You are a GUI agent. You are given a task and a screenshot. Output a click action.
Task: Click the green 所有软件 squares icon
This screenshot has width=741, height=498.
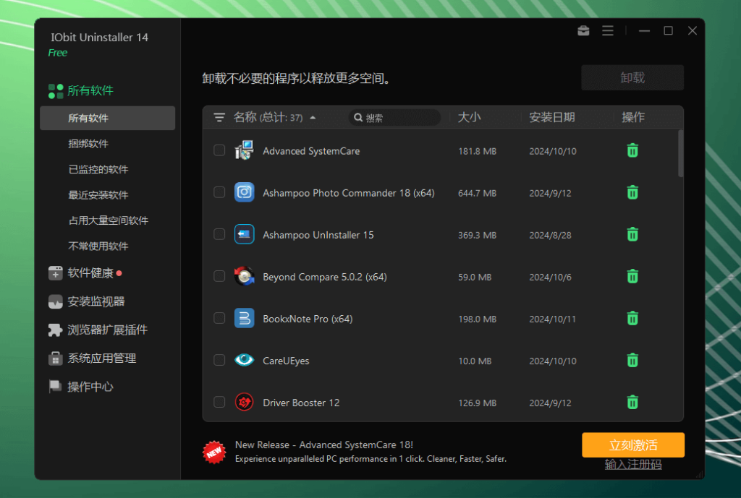56,91
